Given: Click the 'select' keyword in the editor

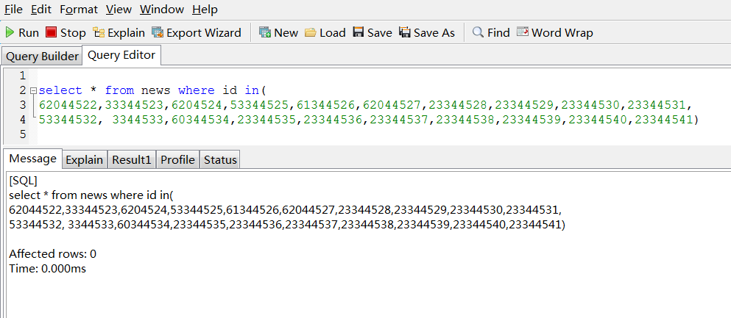Looking at the screenshot, I should (x=60, y=90).
